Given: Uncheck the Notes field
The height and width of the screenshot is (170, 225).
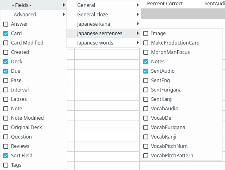Looking at the screenshot, I should point(146,62).
